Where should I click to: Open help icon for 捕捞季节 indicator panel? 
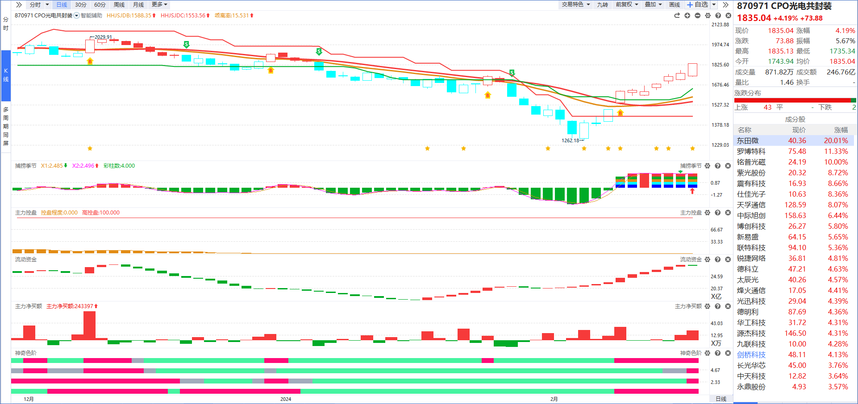pyautogui.click(x=718, y=166)
